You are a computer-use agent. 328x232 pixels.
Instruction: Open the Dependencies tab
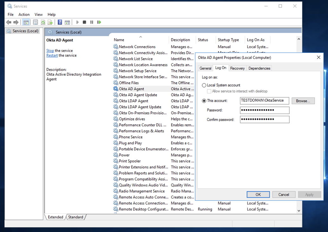click(259, 68)
